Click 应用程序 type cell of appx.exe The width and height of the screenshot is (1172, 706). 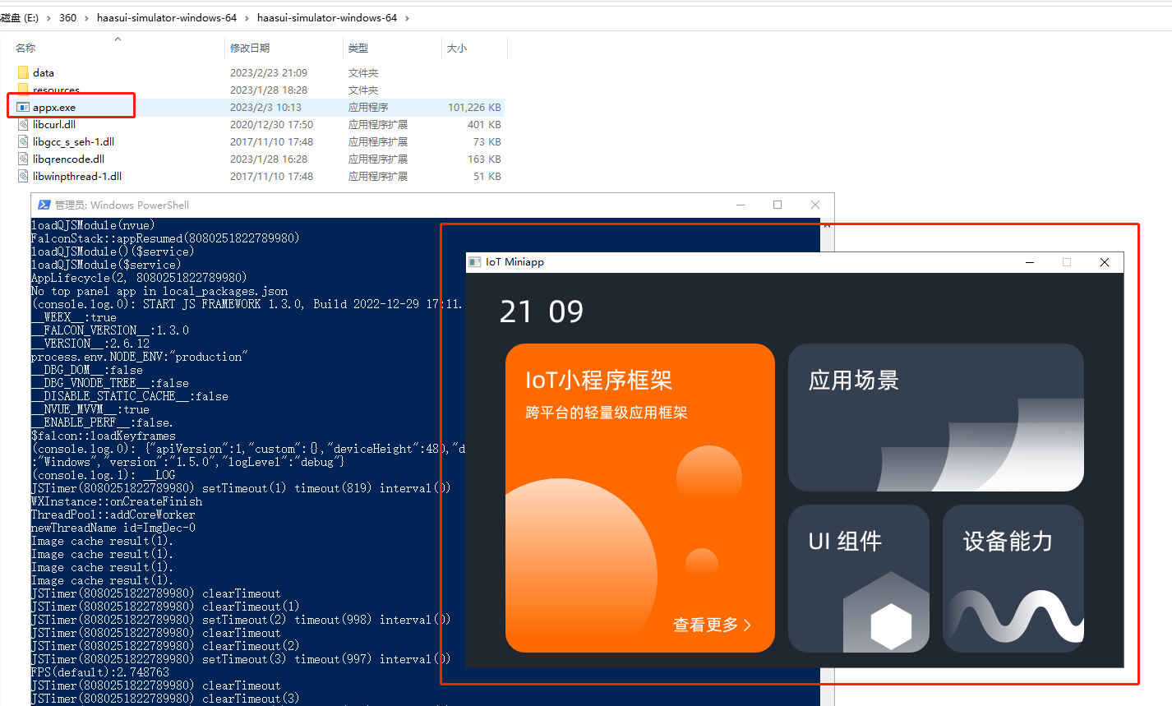tap(367, 108)
